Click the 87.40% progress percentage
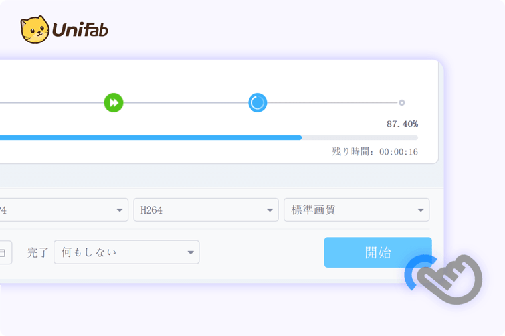505x336 pixels. [402, 124]
